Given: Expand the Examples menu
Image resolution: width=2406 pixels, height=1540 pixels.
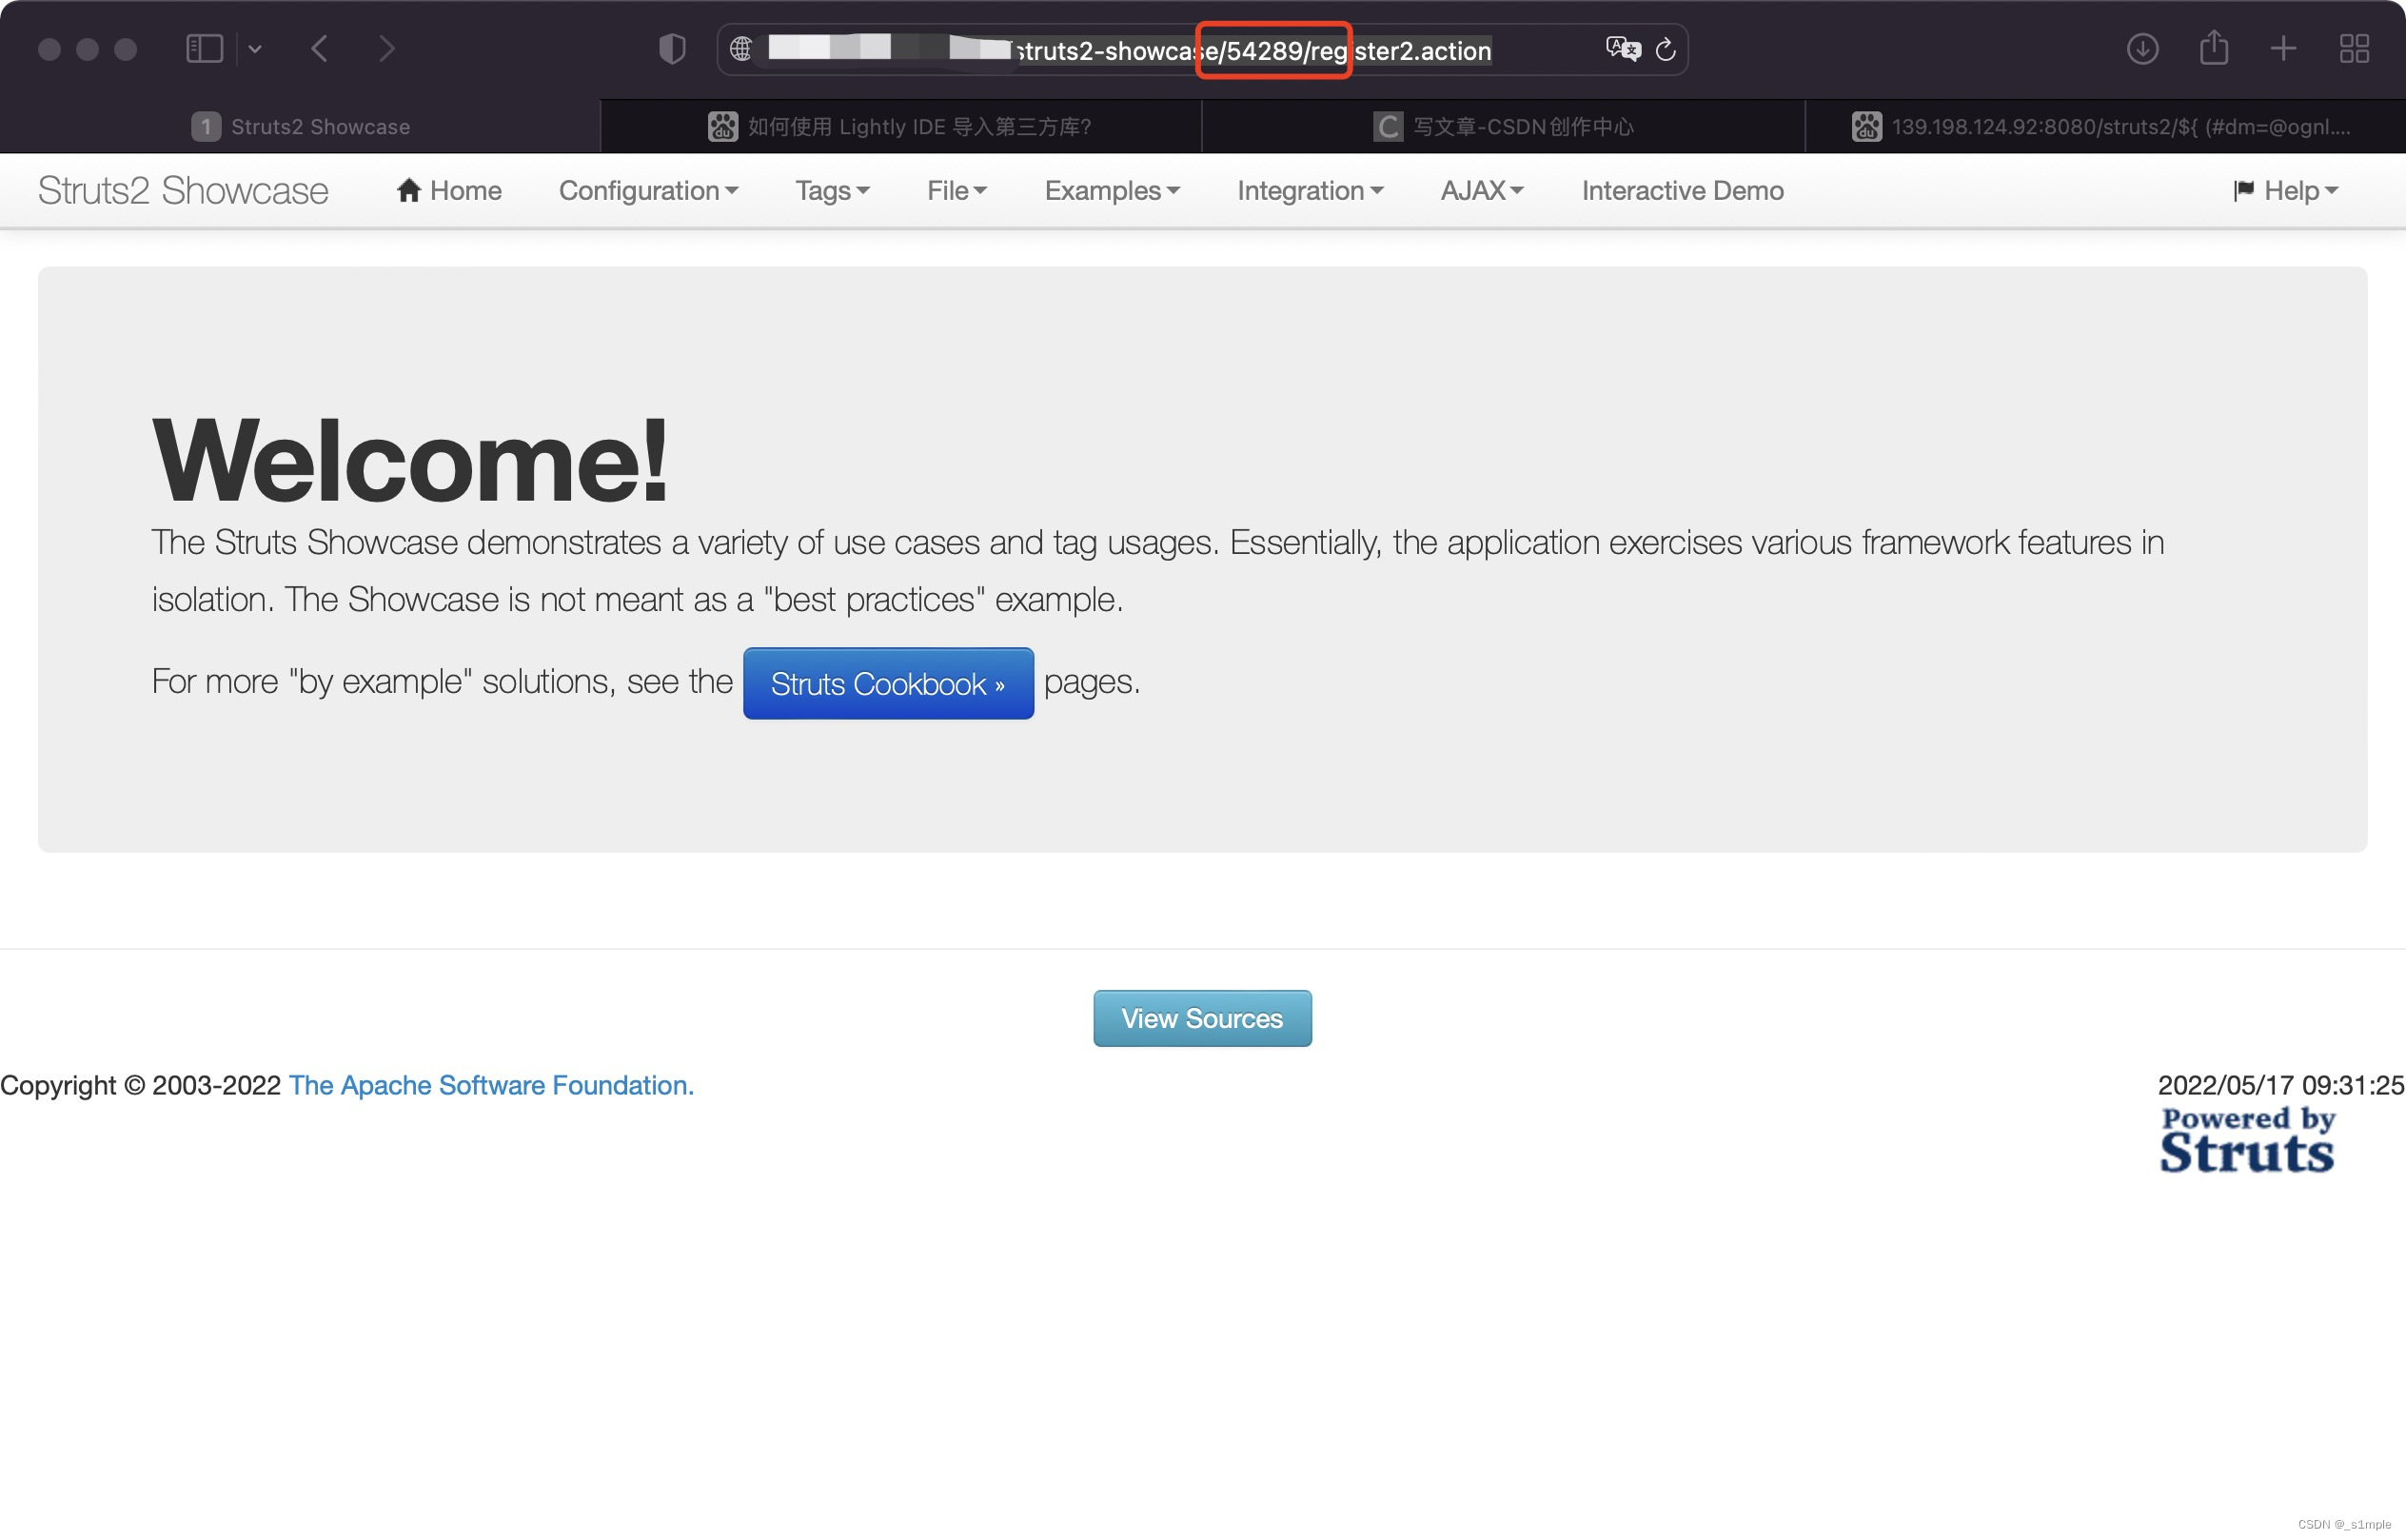Looking at the screenshot, I should click(1111, 190).
